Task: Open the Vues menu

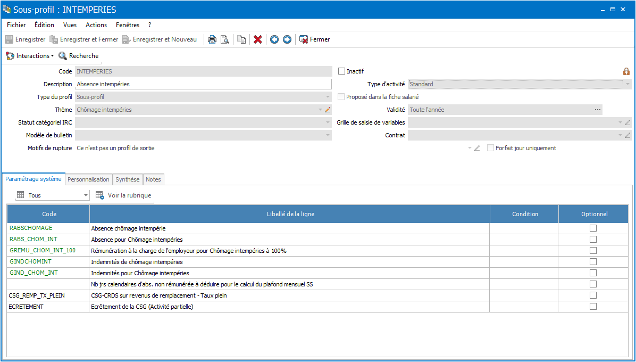Action: tap(70, 25)
